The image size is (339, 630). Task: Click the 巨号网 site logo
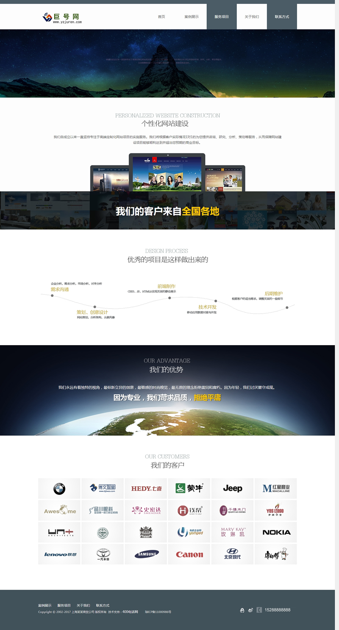coord(62,17)
